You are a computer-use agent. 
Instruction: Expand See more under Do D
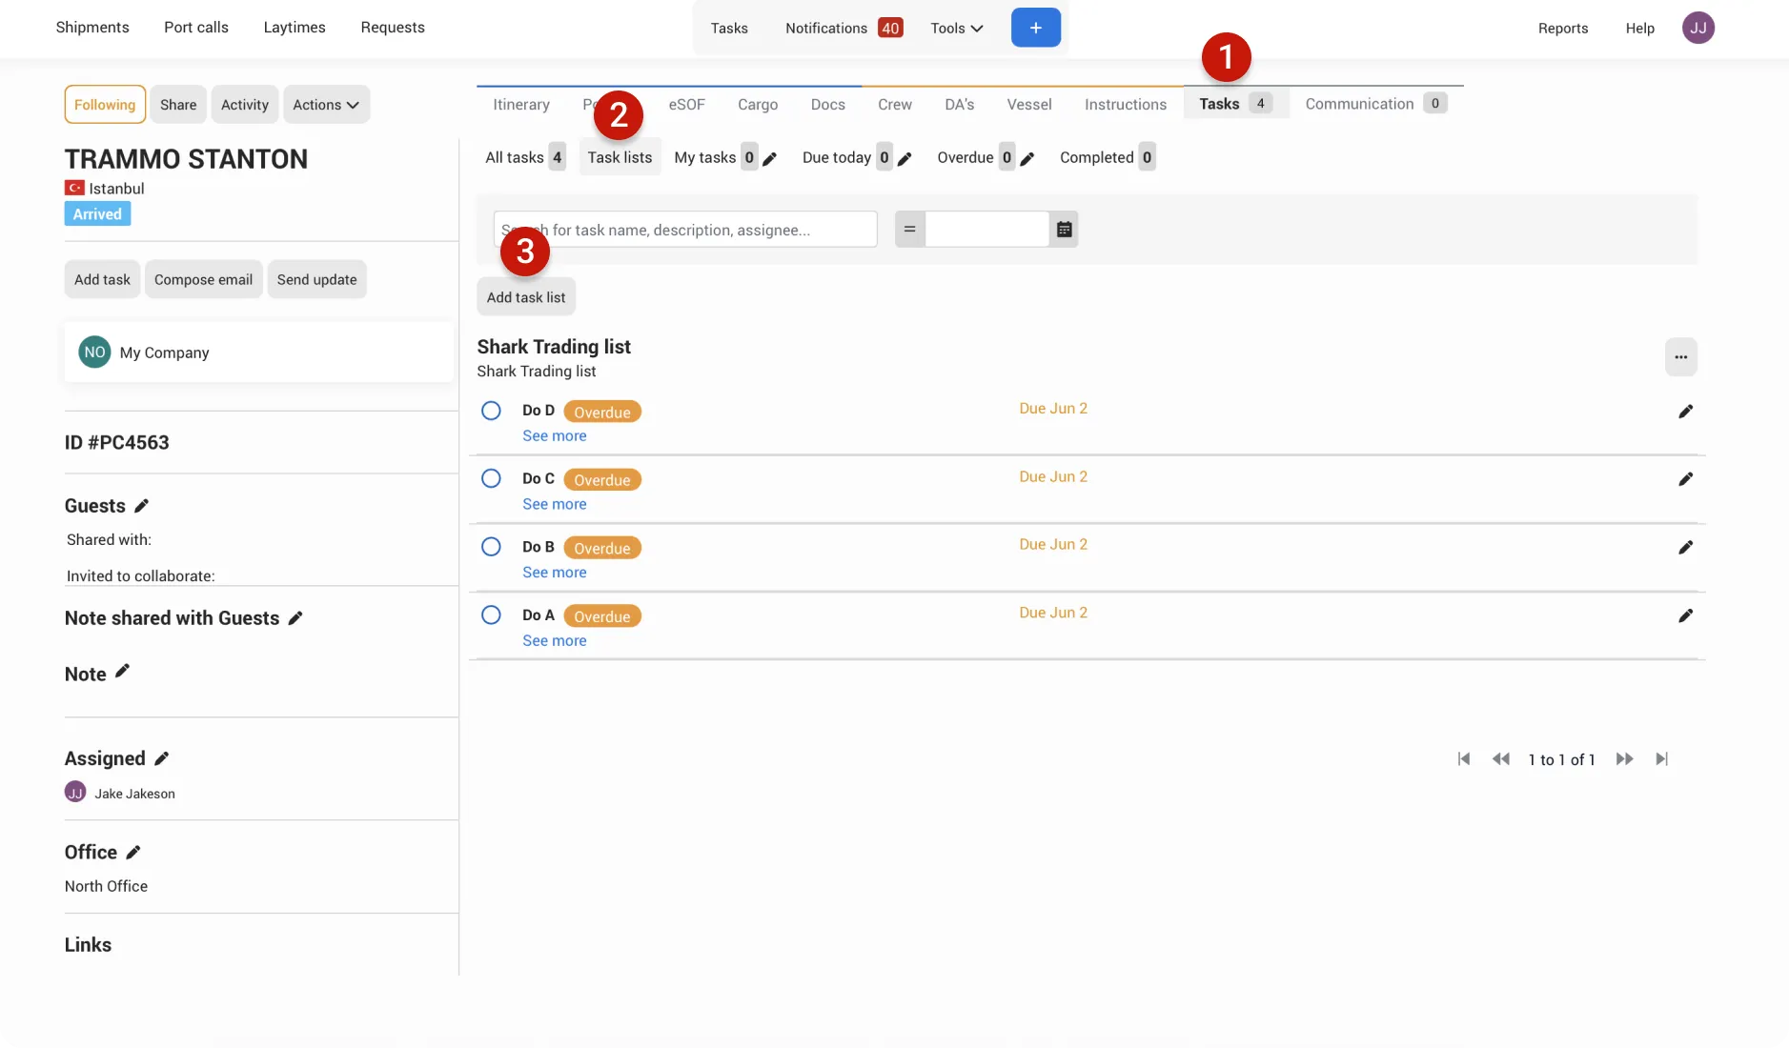(x=554, y=436)
